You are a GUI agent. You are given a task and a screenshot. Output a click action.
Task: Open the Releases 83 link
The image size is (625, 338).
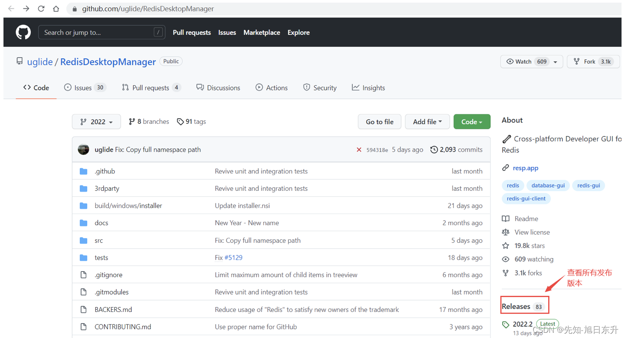pyautogui.click(x=523, y=306)
